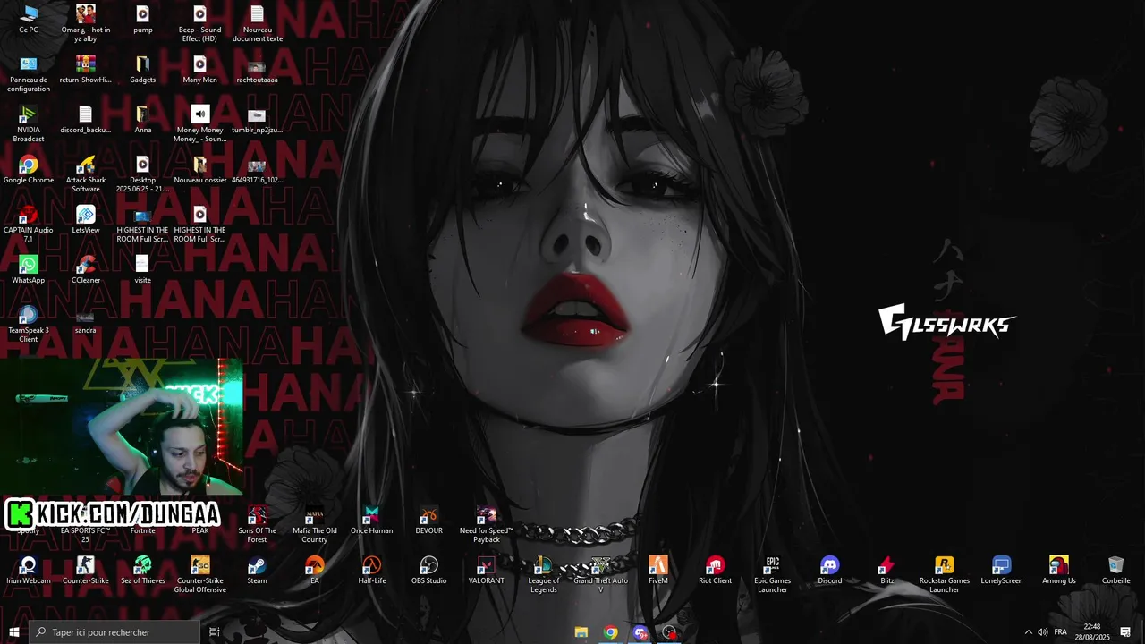
Task: Select the rachtoutaaaa image file
Action: tap(258, 69)
